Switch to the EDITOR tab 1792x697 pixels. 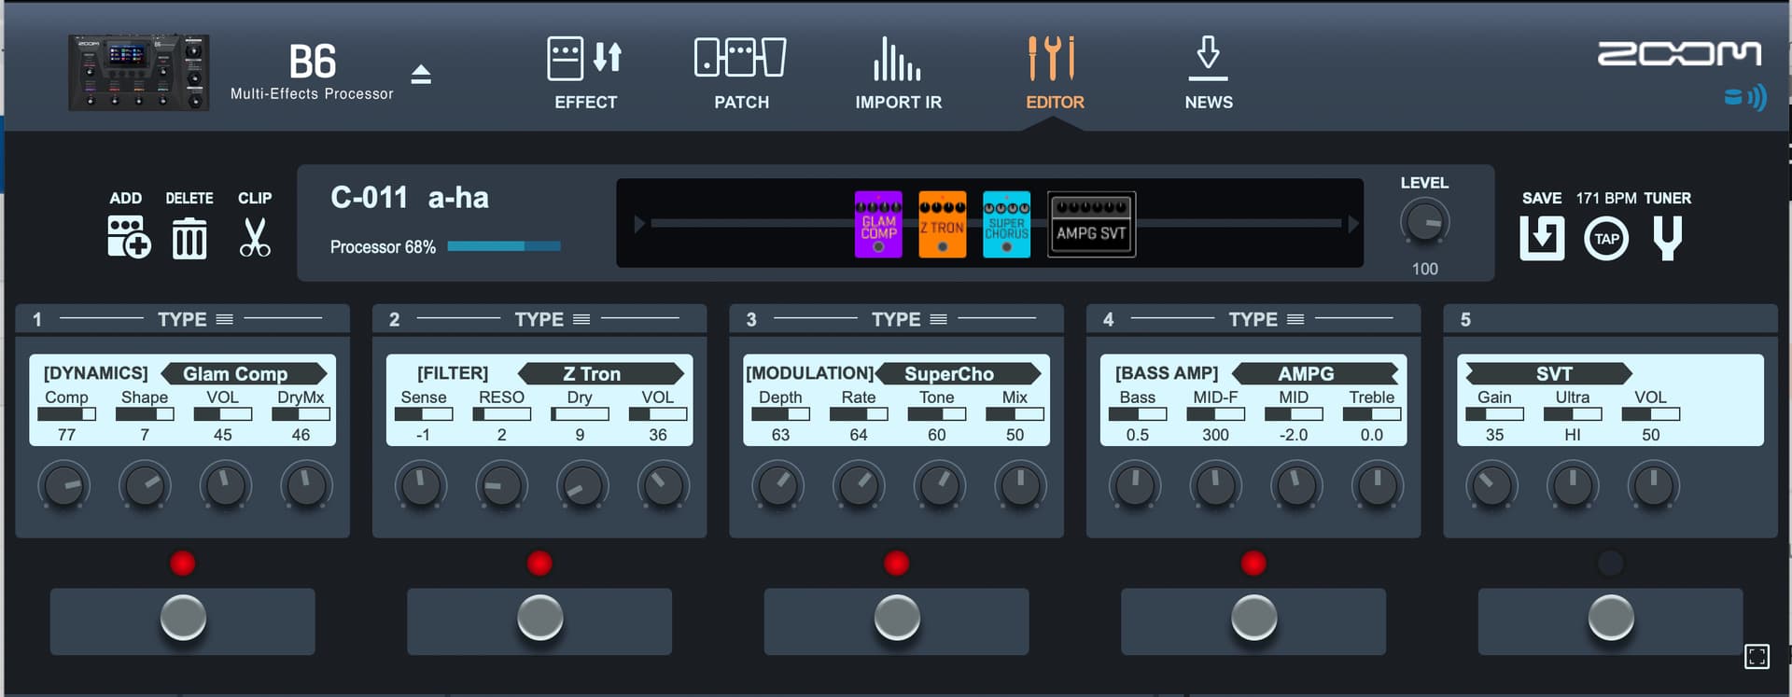point(1055,73)
